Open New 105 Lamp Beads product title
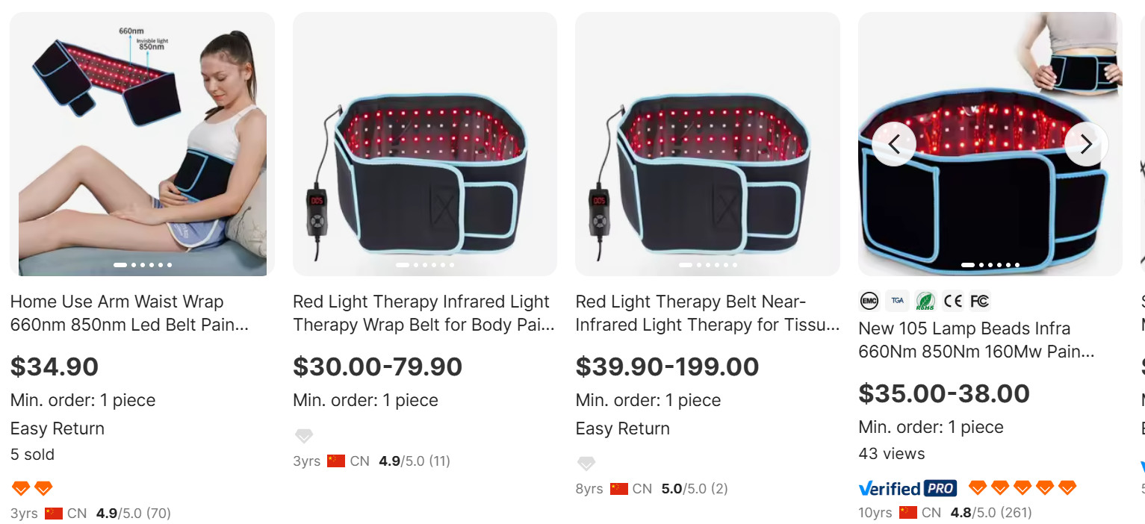1145x524 pixels. (x=975, y=340)
